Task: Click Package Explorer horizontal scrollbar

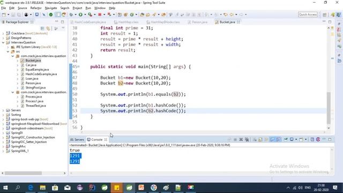Action: point(23,173)
